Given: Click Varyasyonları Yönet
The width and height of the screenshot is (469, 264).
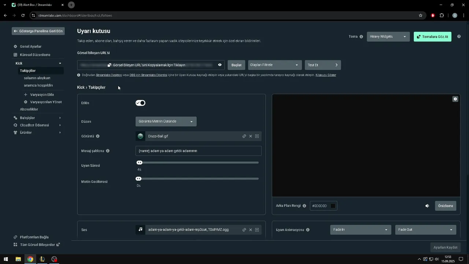Looking at the screenshot, I should 43,102.
